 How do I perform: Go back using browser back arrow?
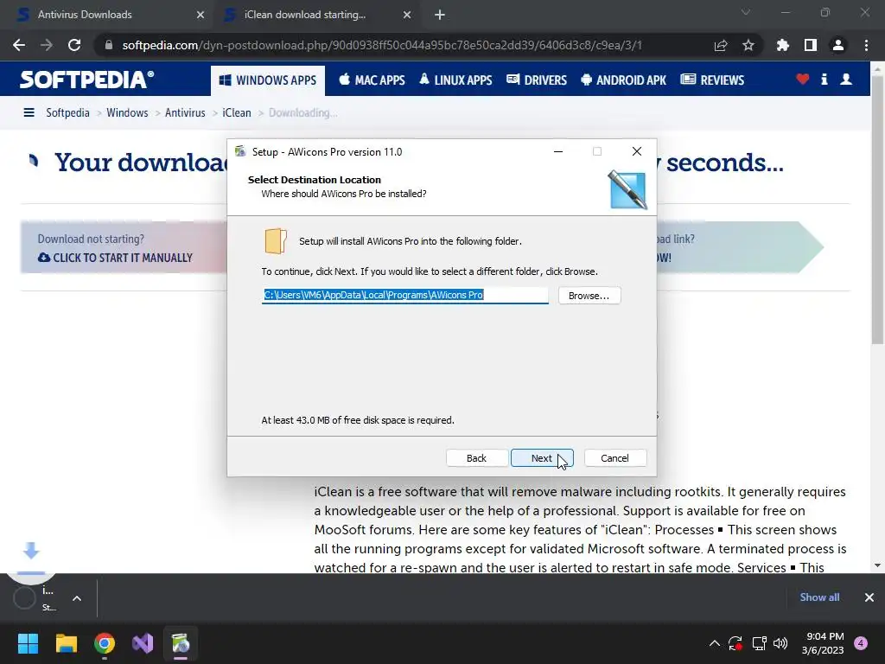click(19, 45)
